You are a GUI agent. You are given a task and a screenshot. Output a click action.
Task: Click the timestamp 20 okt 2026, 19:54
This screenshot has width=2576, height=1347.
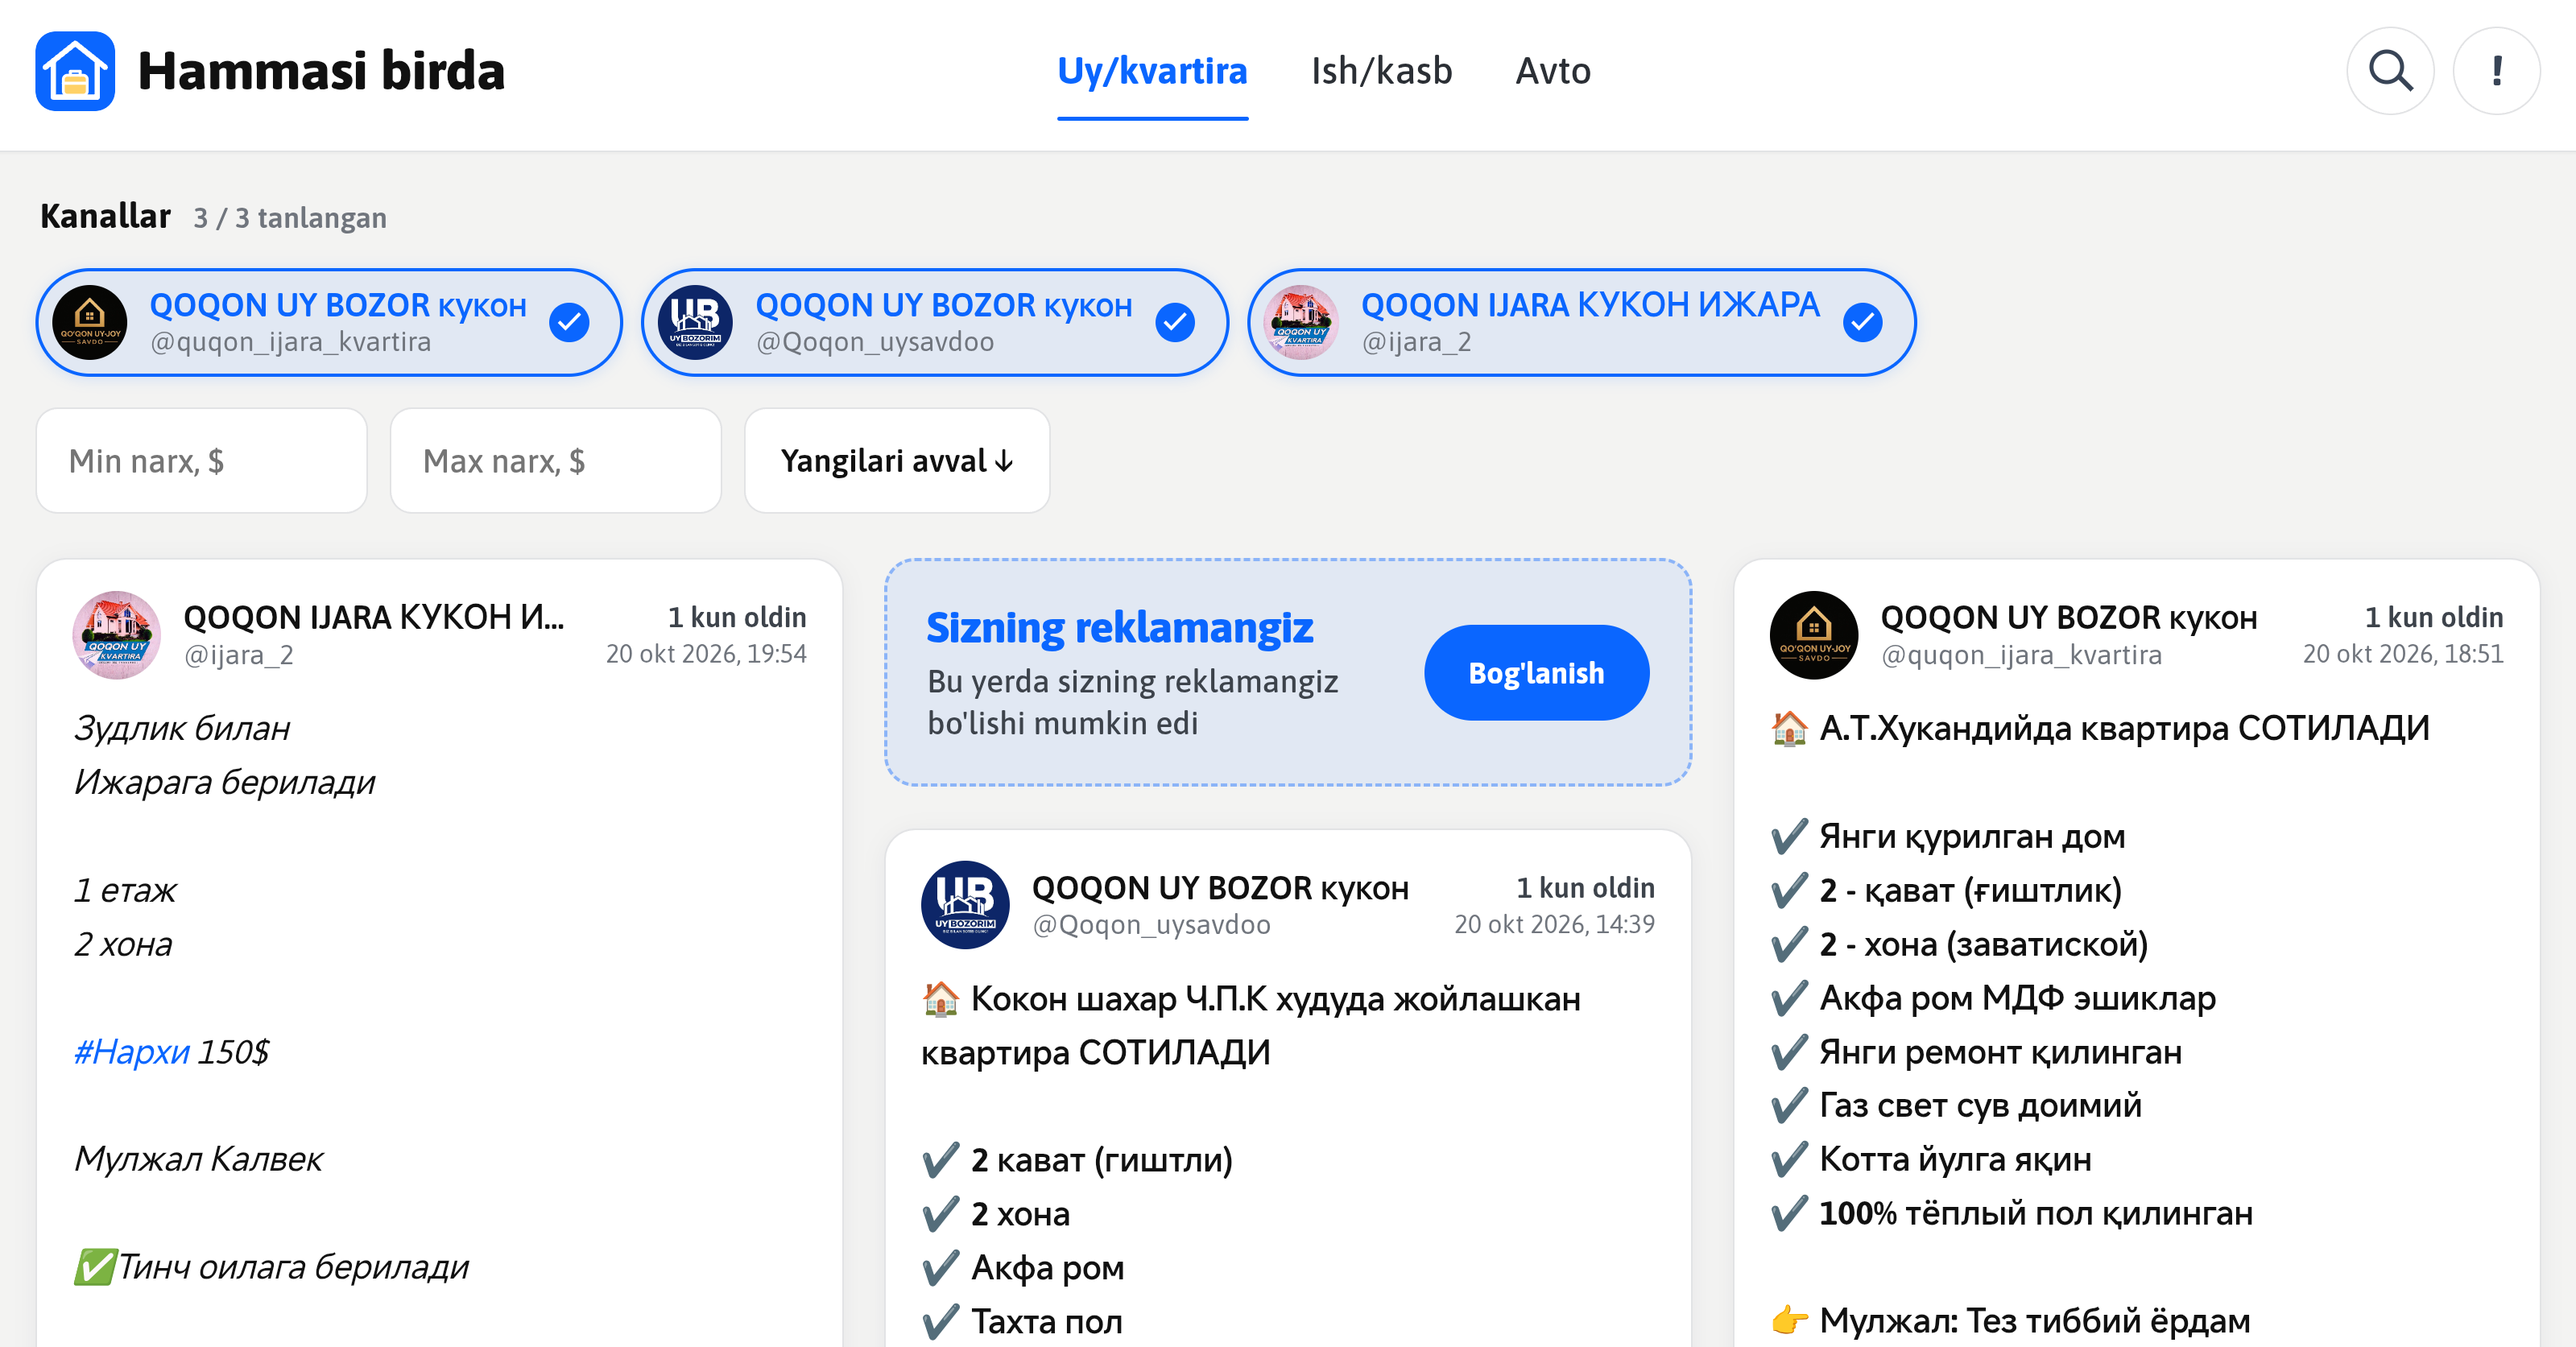click(x=706, y=654)
